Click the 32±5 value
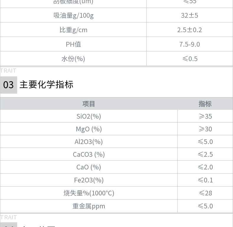This screenshot has height=227, width=233. click(x=189, y=15)
